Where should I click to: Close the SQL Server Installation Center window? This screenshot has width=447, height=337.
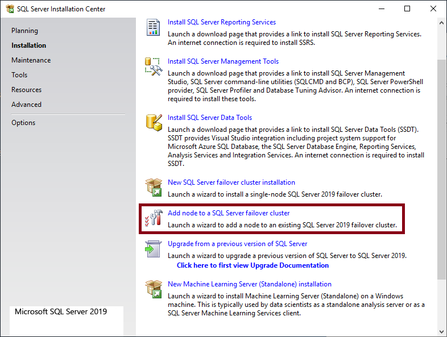click(433, 9)
